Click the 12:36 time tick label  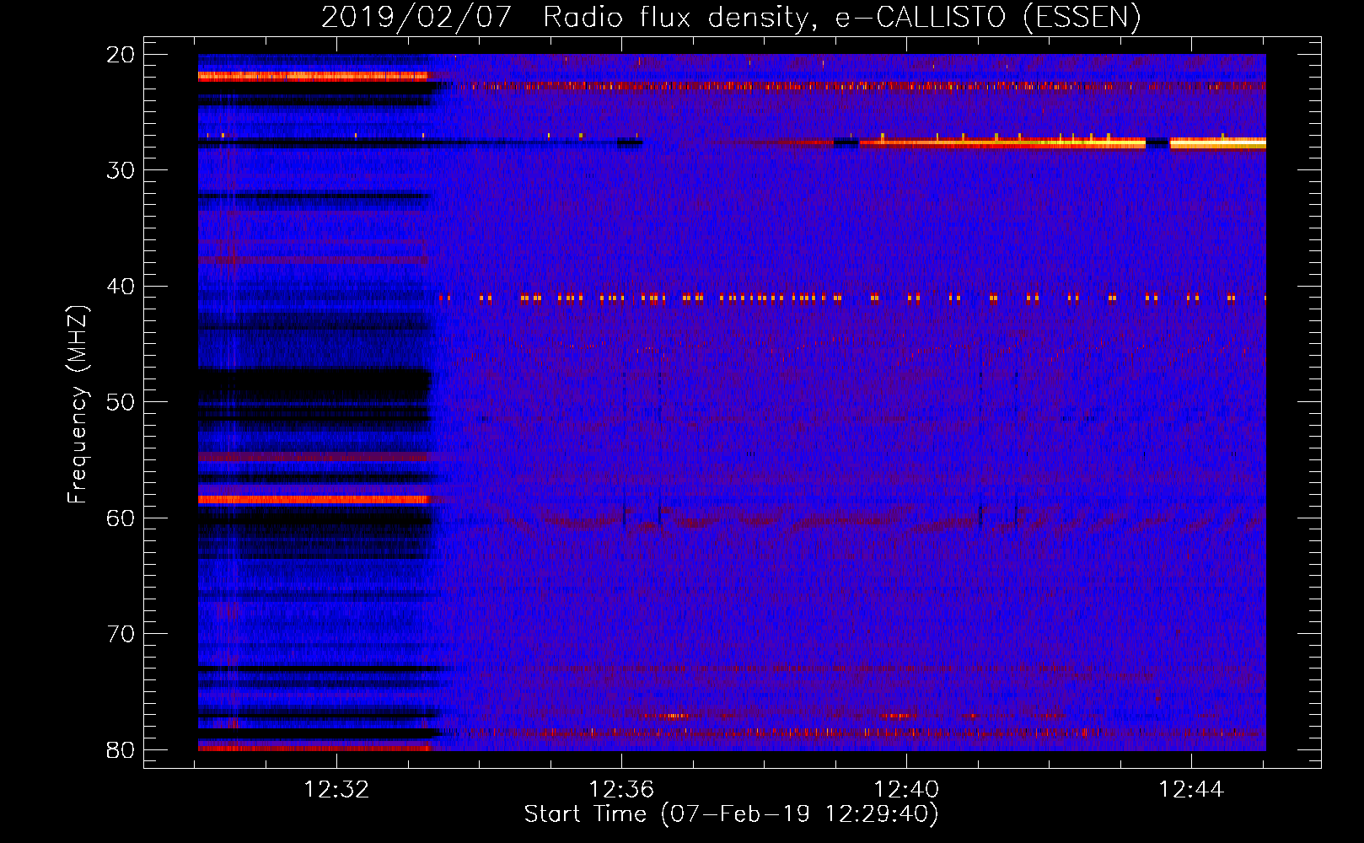pos(621,790)
